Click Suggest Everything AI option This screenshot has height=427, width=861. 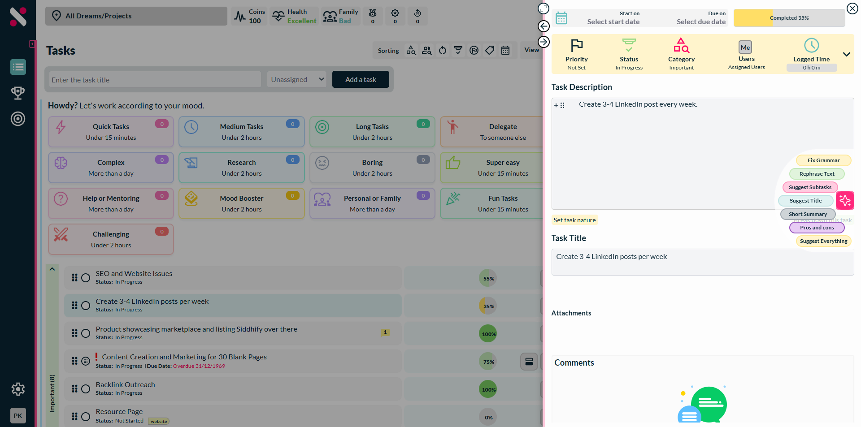(x=823, y=241)
